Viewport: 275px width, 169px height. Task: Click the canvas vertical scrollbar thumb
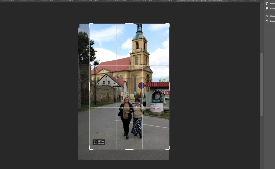pos(262,84)
